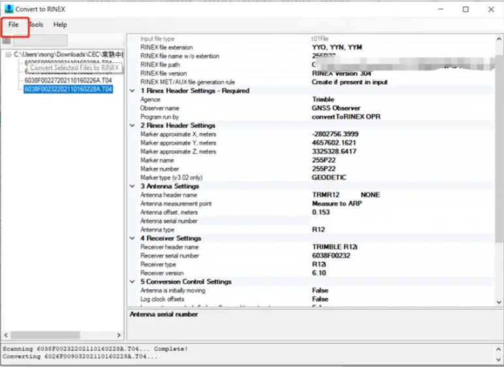Click the convertToRINEX OPR value
This screenshot has height=367, width=504.
coord(346,117)
